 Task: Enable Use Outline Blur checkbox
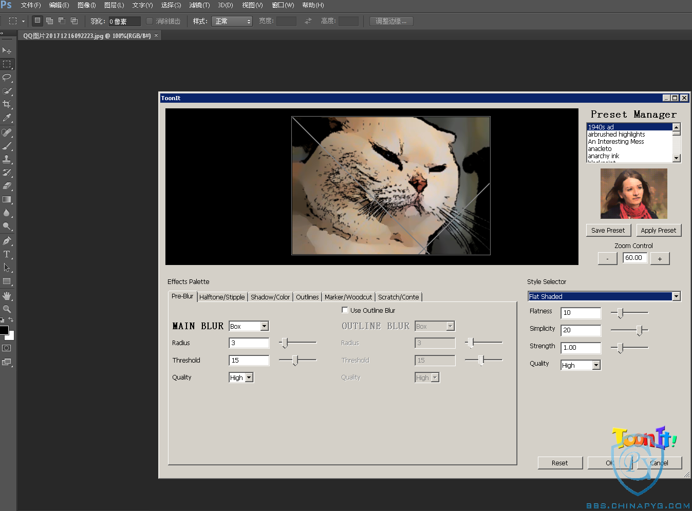tap(345, 310)
